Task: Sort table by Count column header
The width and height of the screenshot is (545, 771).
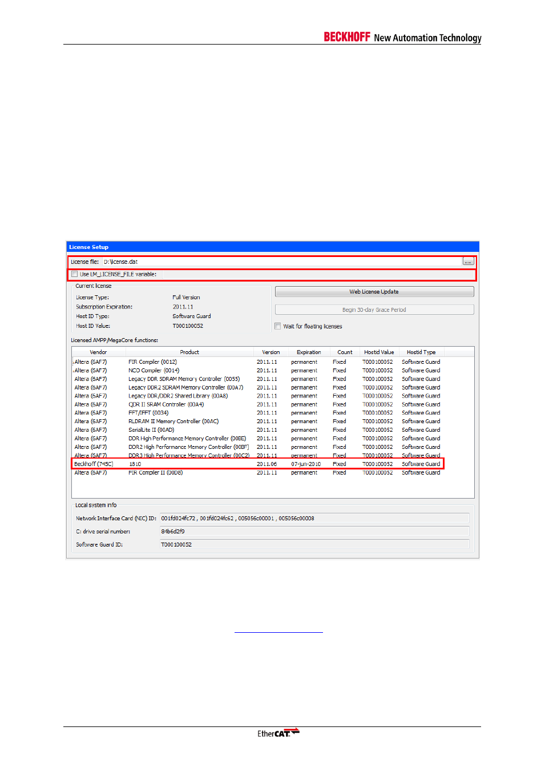Action: 345,352
